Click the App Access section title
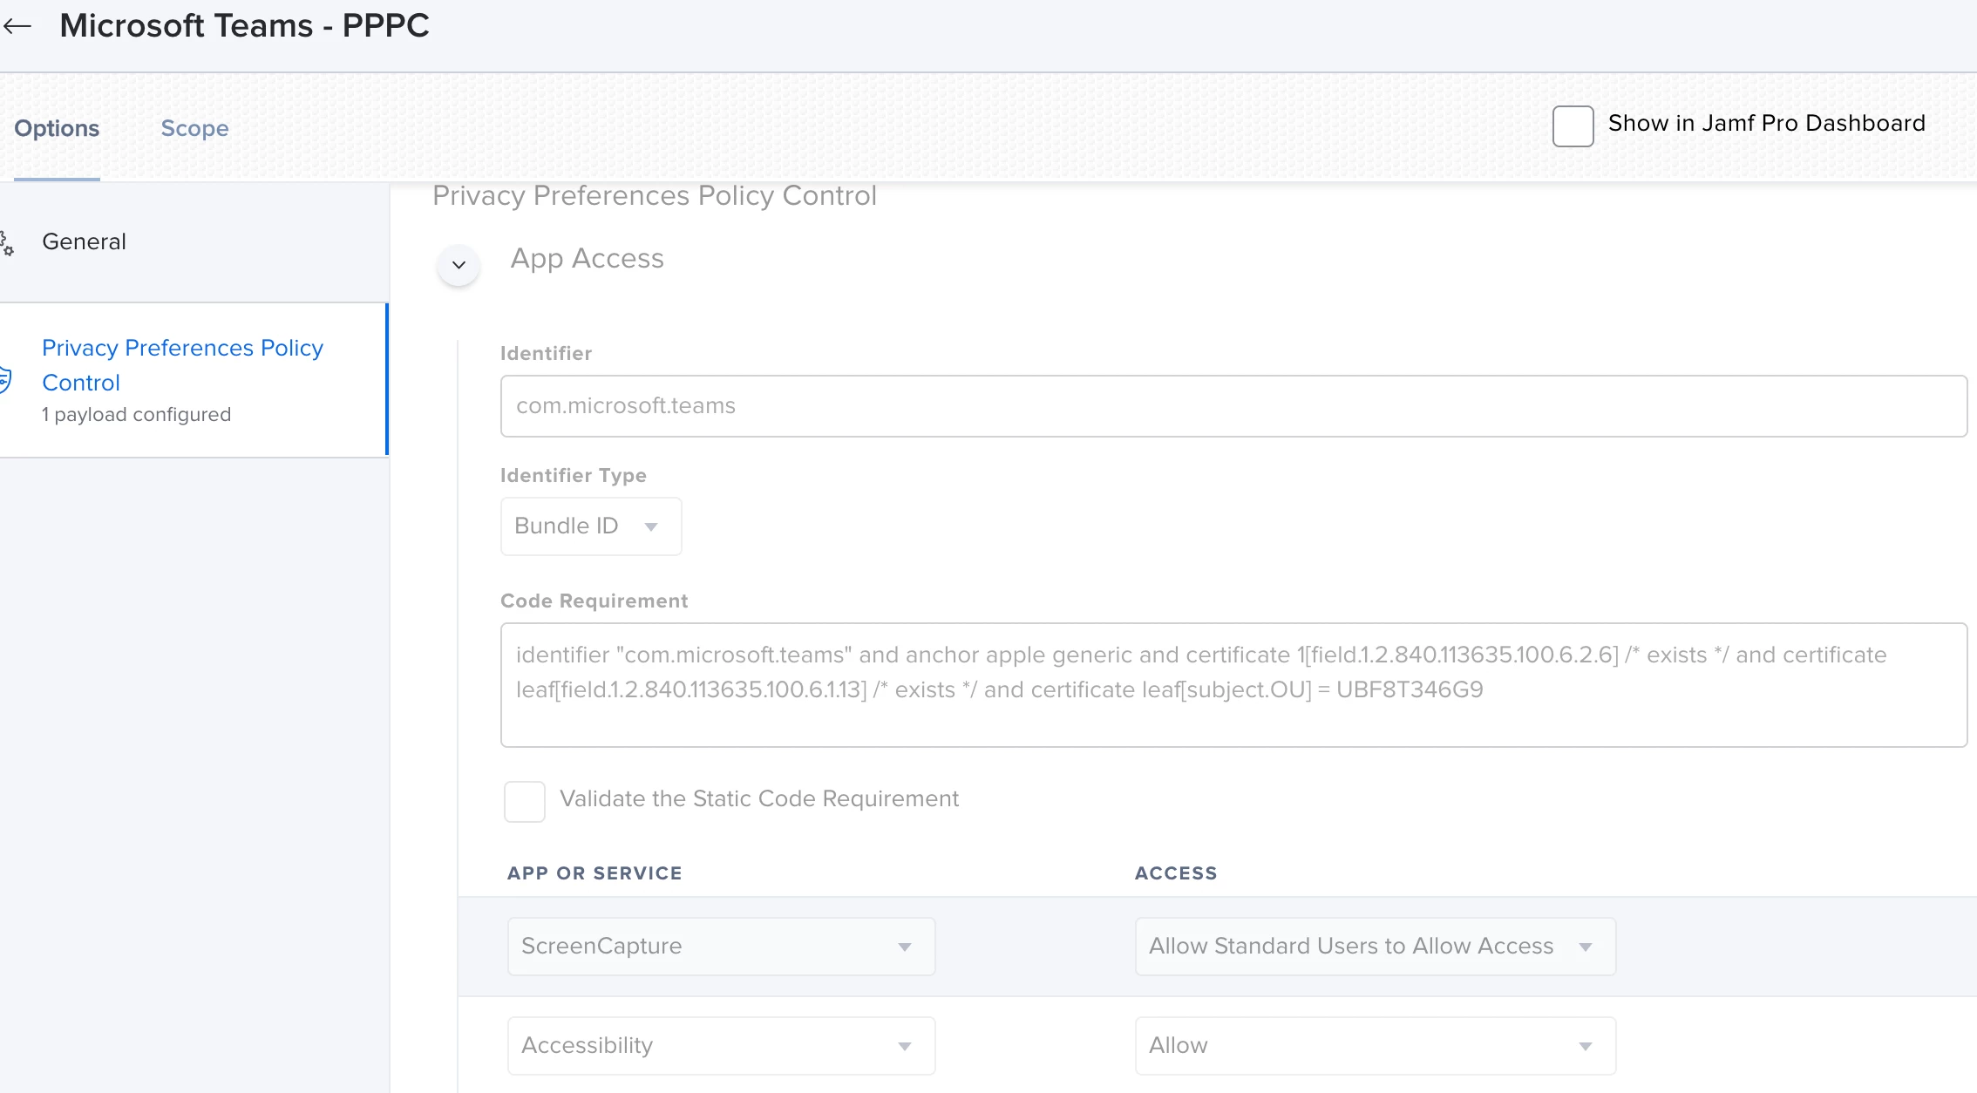Screen dimensions: 1977x1093 587,258
